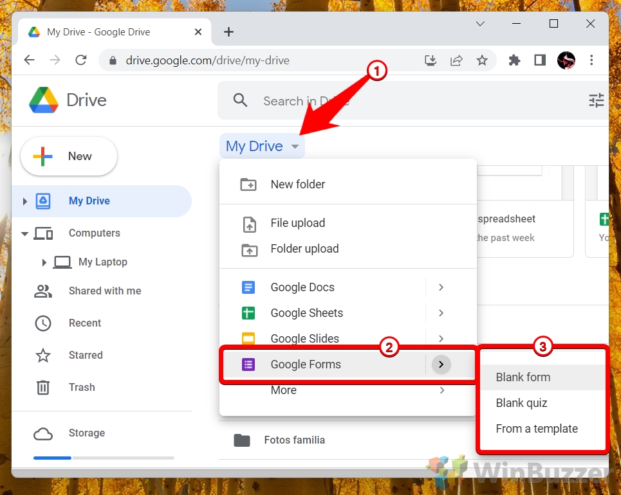This screenshot has height=495, width=621.
Task: Open a new browser tab
Action: (228, 32)
